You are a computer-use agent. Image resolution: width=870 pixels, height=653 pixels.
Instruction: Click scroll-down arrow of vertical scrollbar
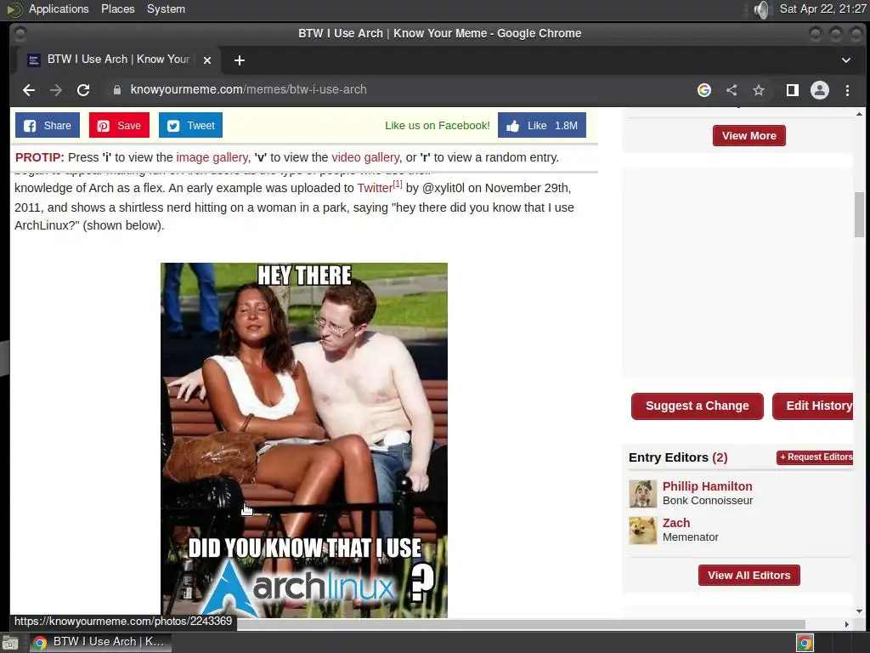(x=859, y=611)
